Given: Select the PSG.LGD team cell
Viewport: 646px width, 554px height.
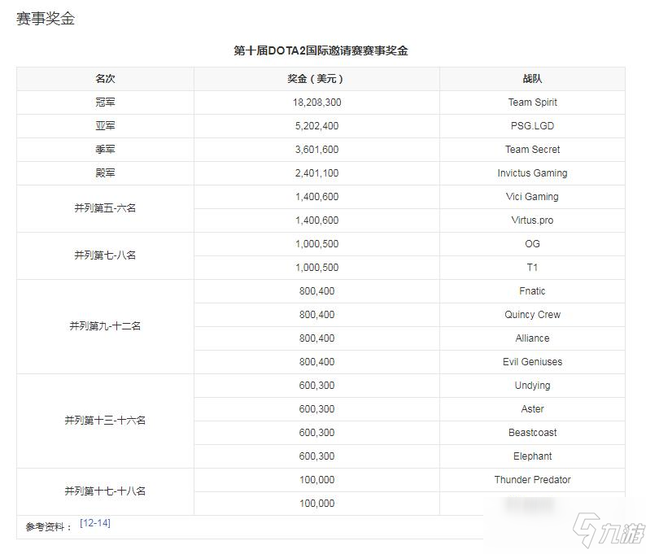Looking at the screenshot, I should pos(532,125).
